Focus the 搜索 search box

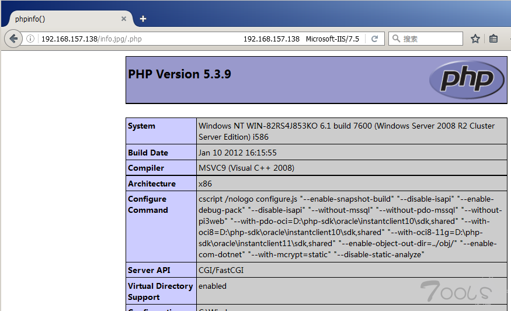[x=425, y=39]
